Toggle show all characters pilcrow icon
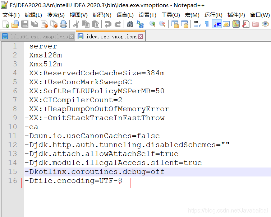The image size is (271, 217). [x=207, y=24]
